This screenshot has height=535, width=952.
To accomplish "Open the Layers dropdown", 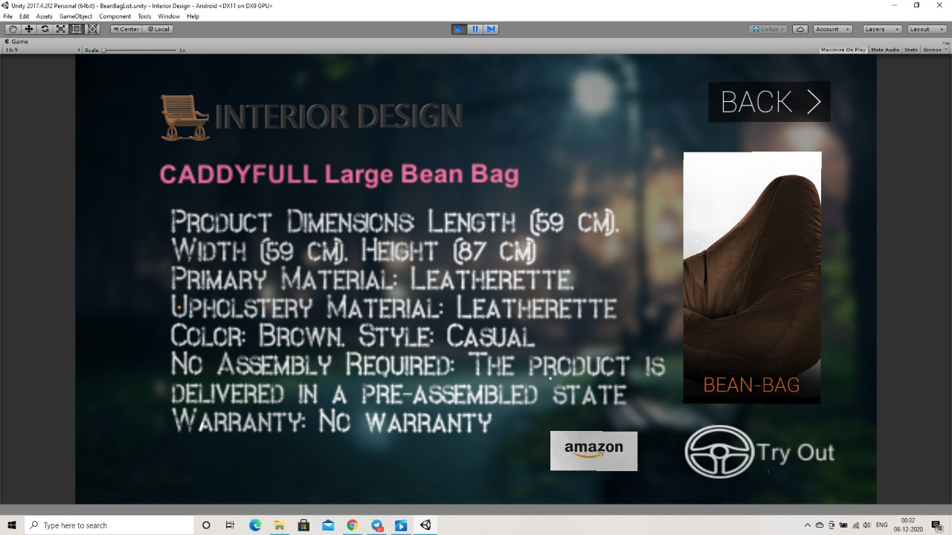I will [882, 29].
